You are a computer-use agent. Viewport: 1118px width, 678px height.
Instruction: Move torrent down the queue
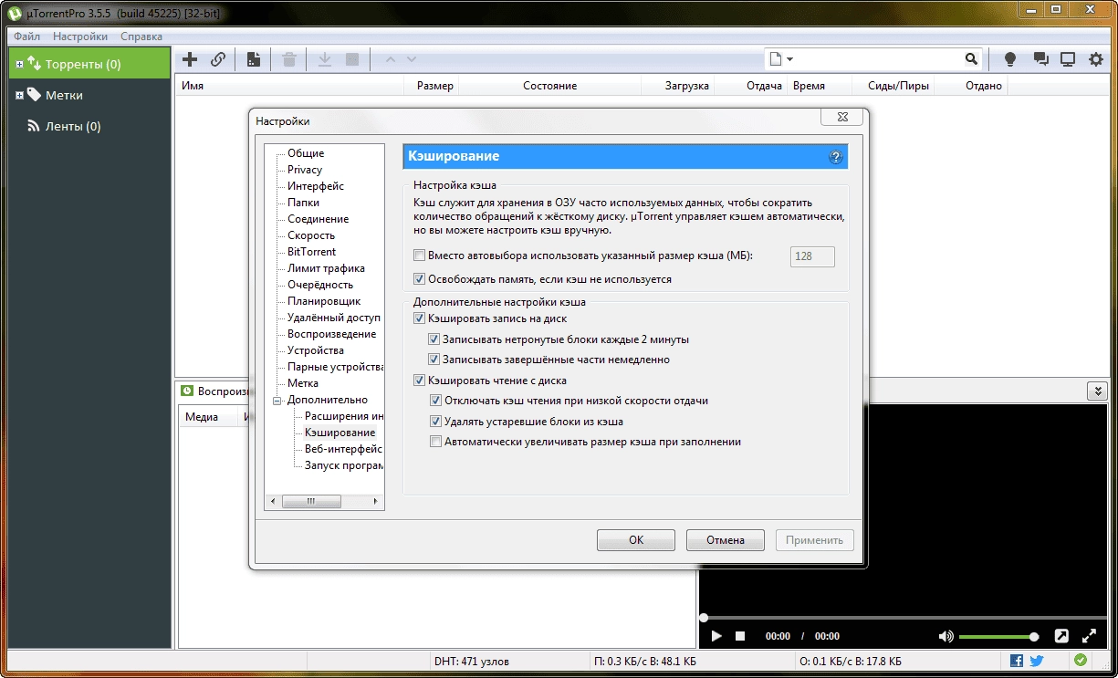point(412,59)
